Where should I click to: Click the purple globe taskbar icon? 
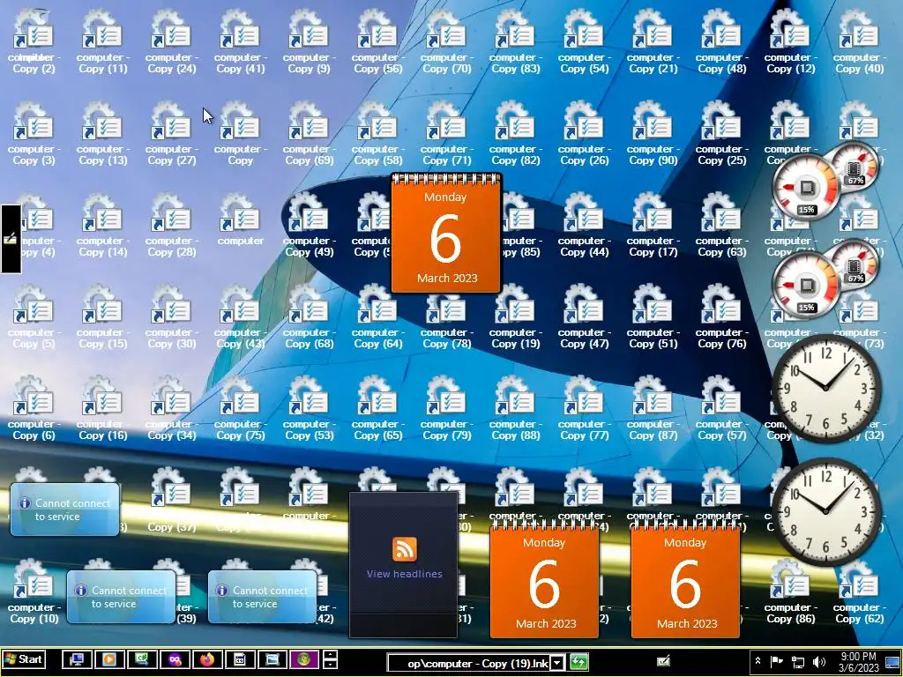pyautogui.click(x=304, y=659)
